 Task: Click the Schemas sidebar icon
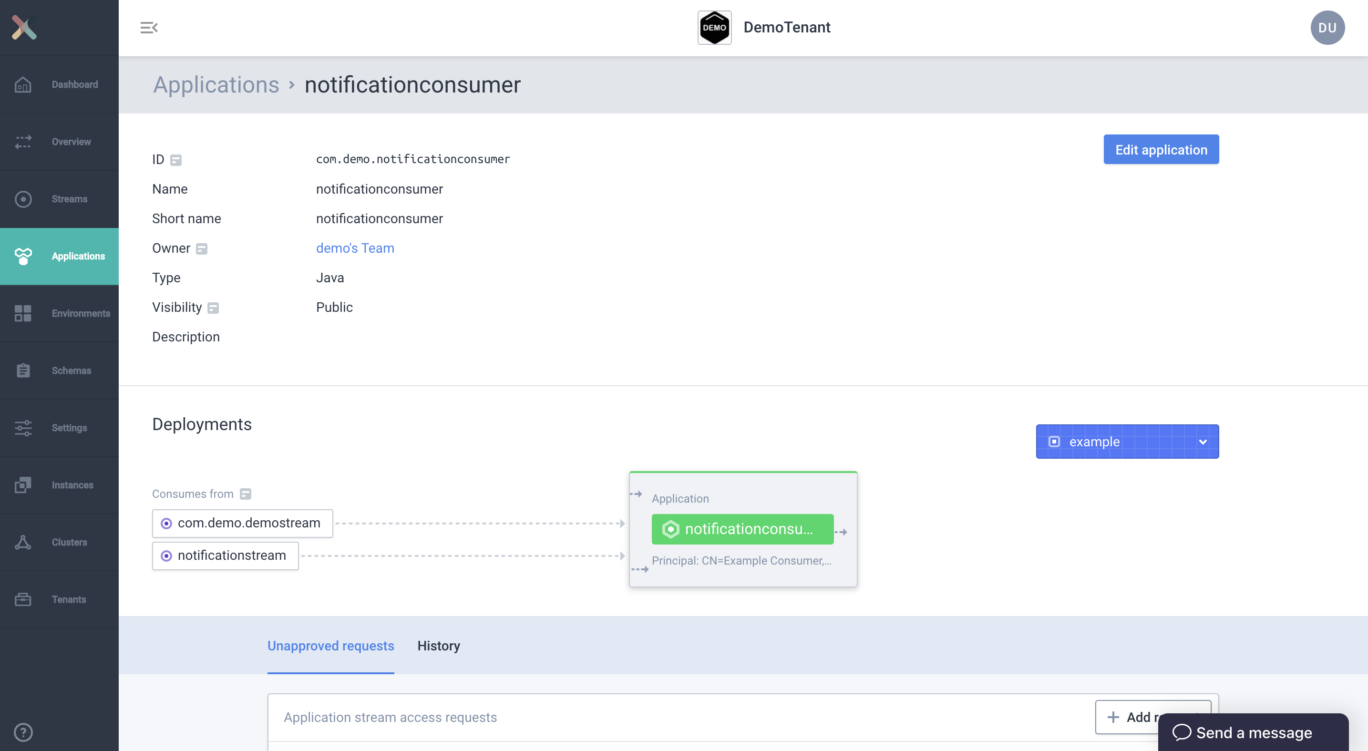pos(24,370)
